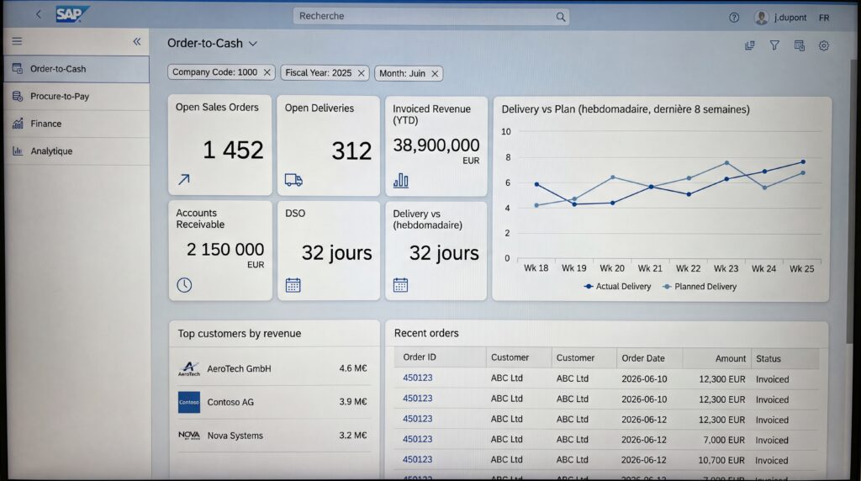Screen dimensions: 861x481
Task: Toggle Planned Delivery legend entry
Action: coord(699,287)
